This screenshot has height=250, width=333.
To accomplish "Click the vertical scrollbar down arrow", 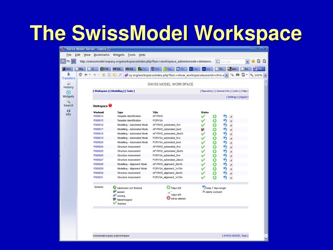I will coord(266,239).
